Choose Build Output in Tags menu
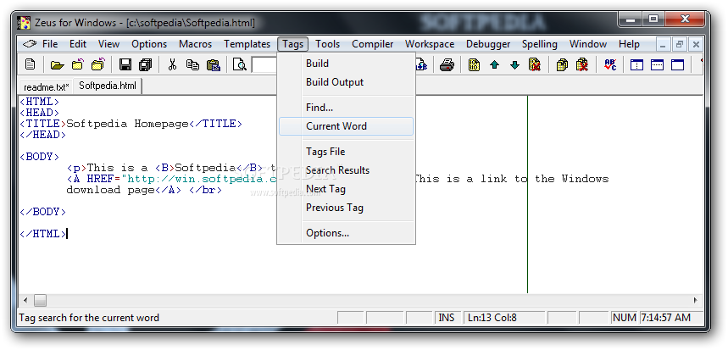This screenshot has height=350, width=728. [x=346, y=82]
